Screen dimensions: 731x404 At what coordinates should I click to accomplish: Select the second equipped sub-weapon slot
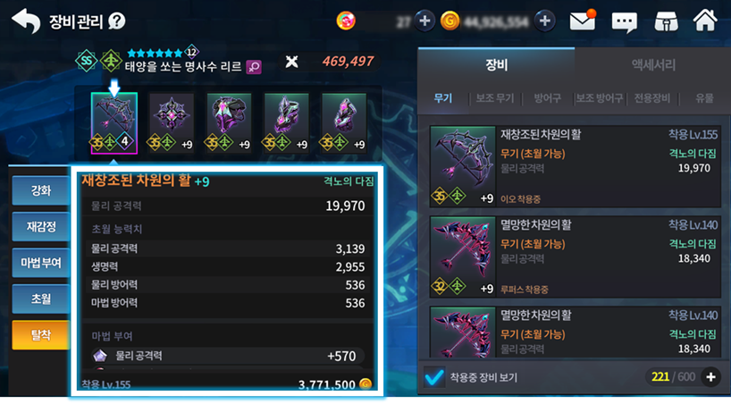pyautogui.click(x=171, y=123)
